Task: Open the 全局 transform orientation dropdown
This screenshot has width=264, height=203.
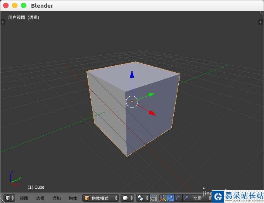Action: coord(201,198)
